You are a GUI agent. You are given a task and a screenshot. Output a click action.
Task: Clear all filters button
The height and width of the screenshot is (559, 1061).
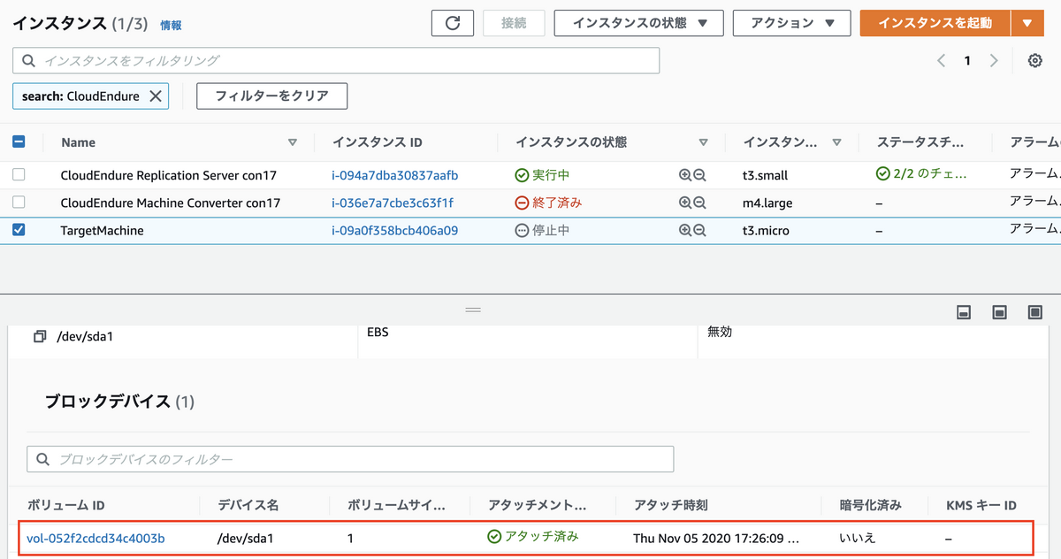point(271,96)
